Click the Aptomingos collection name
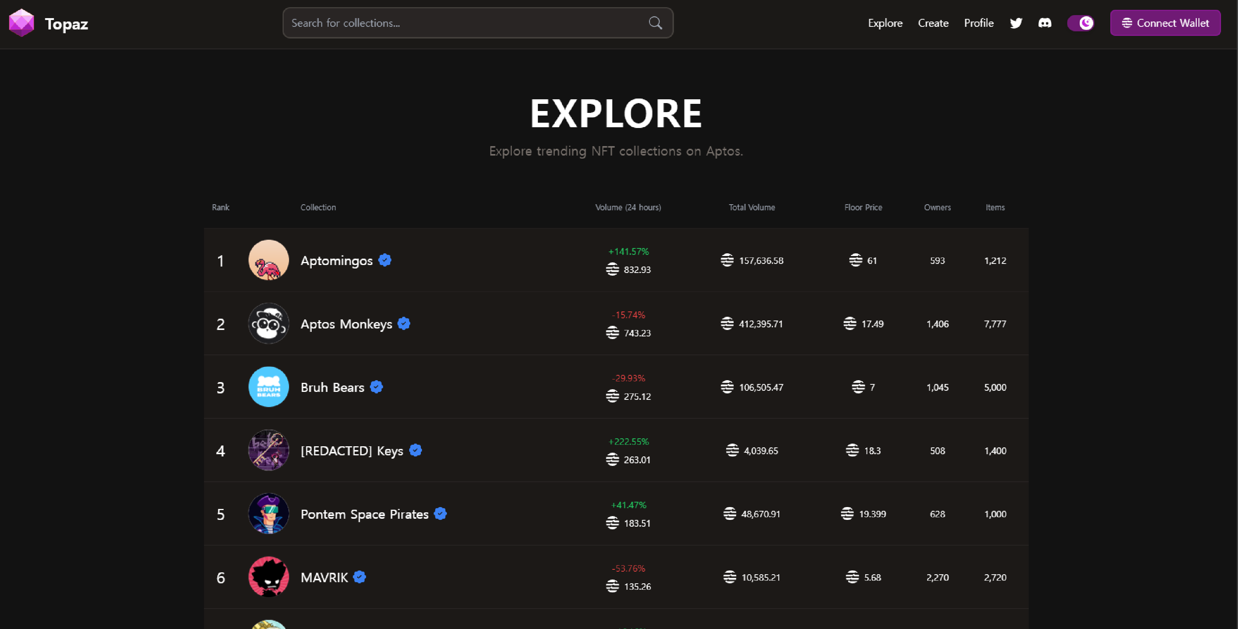Image resolution: width=1238 pixels, height=629 pixels. coord(336,261)
